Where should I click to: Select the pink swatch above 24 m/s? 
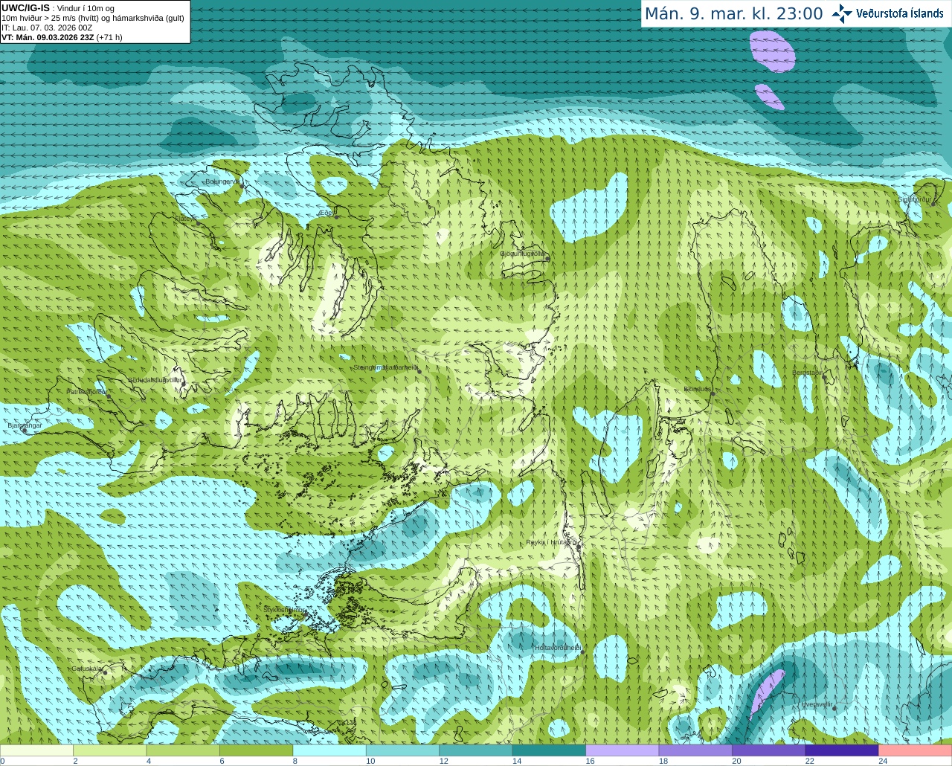[914, 750]
